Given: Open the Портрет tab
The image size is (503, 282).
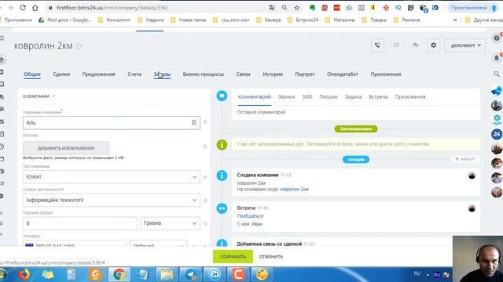Looking at the screenshot, I should coord(305,74).
